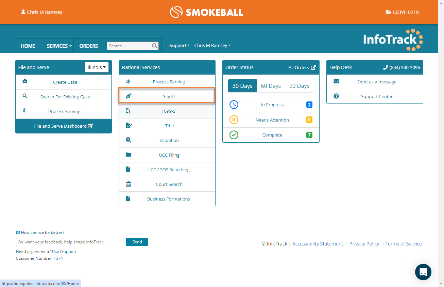444x287 pixels.
Task: Click the envelope icon beside Send us a message
Action: point(336,82)
